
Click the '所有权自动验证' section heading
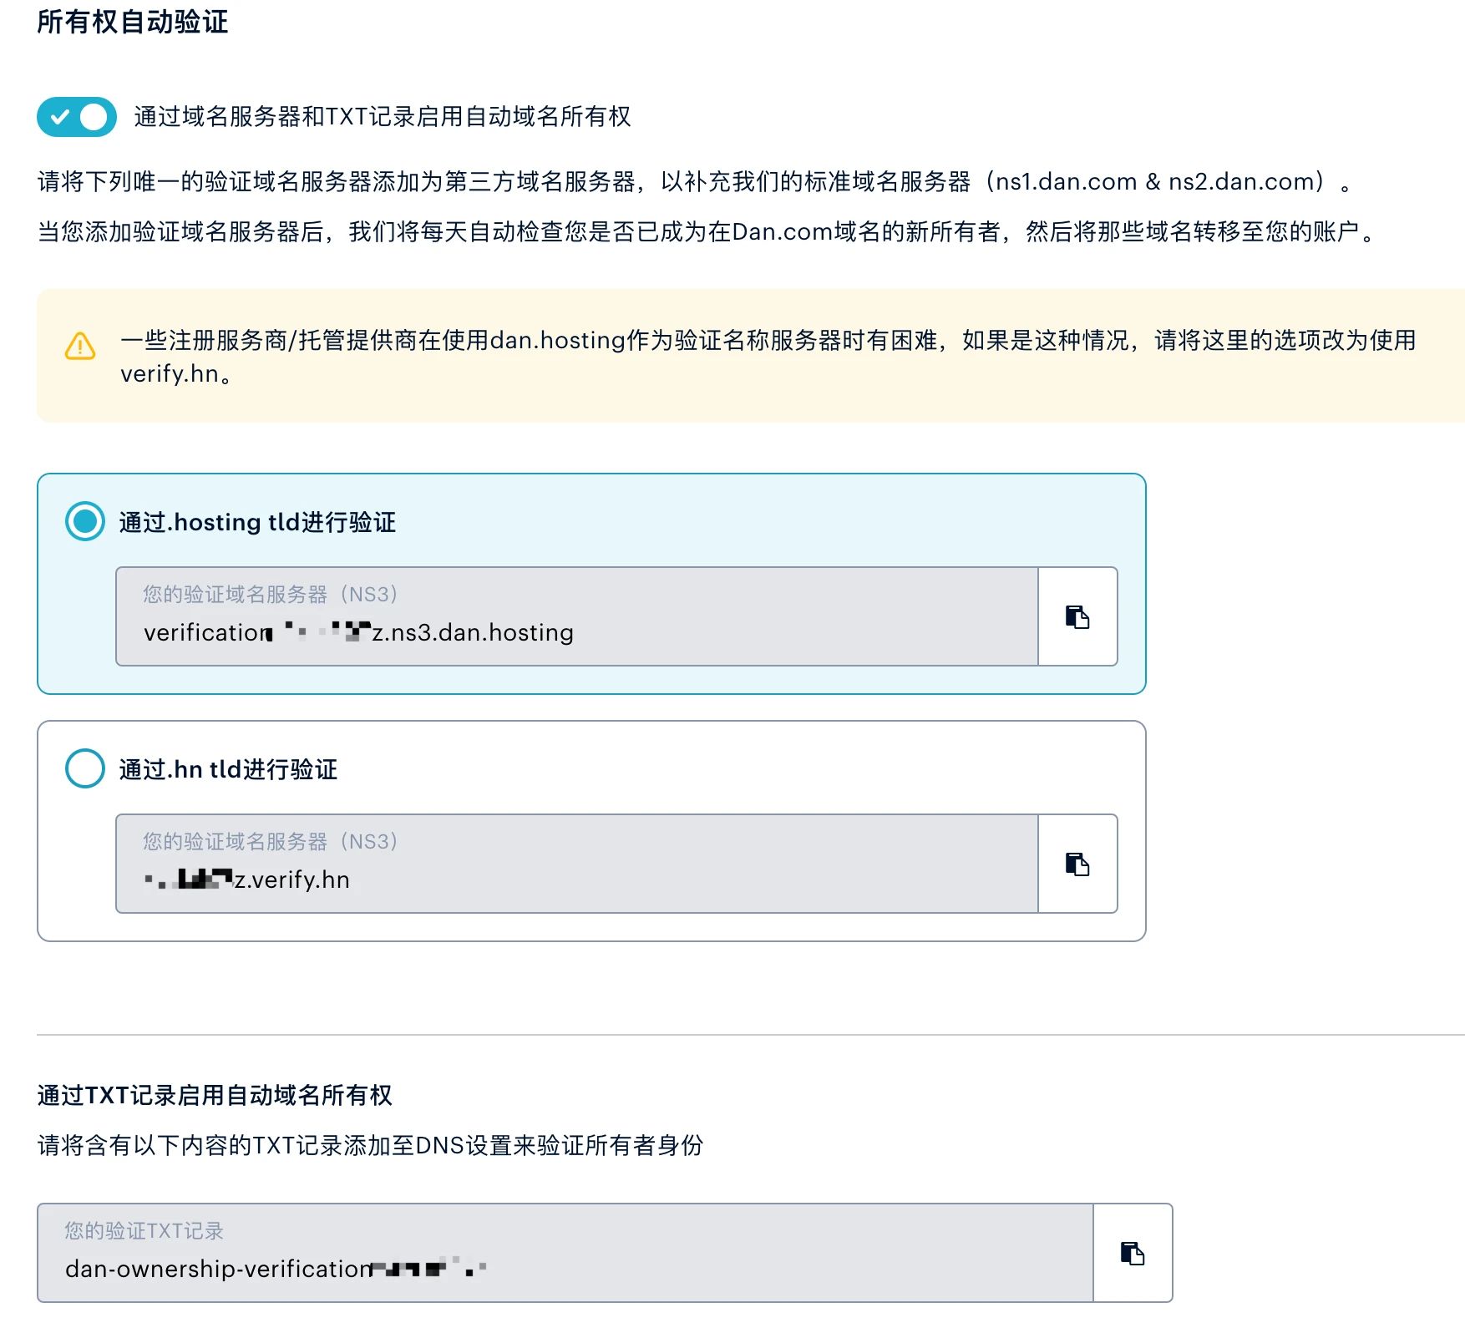point(132,22)
